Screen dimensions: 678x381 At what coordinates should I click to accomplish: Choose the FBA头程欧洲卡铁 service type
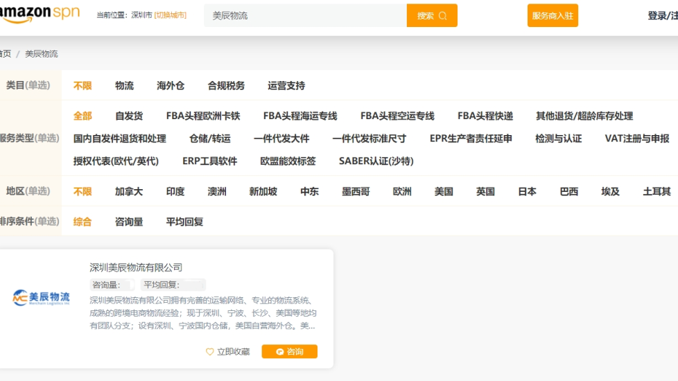click(203, 116)
